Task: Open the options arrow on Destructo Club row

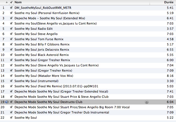Action: [147, 102]
